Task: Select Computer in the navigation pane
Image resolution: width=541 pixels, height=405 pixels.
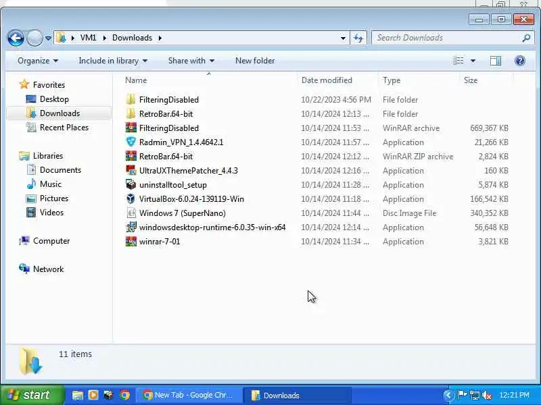Action: (51, 241)
